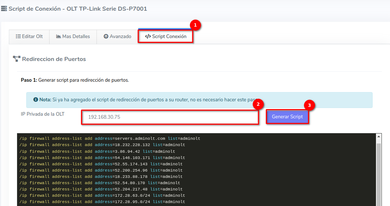
Task: Click the red step badge numbered 2
Action: [258, 104]
